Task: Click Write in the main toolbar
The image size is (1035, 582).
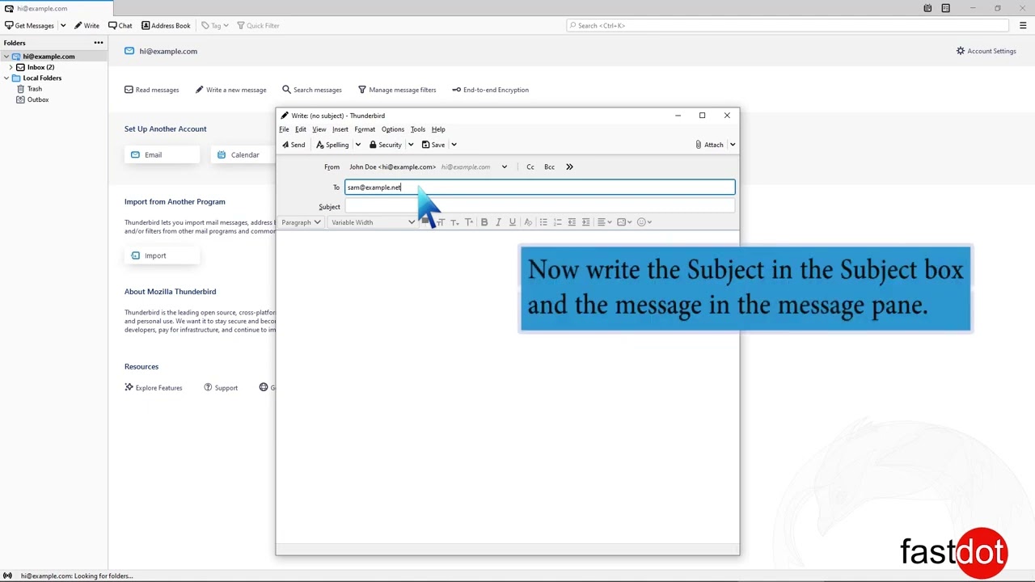Action: coord(87,26)
